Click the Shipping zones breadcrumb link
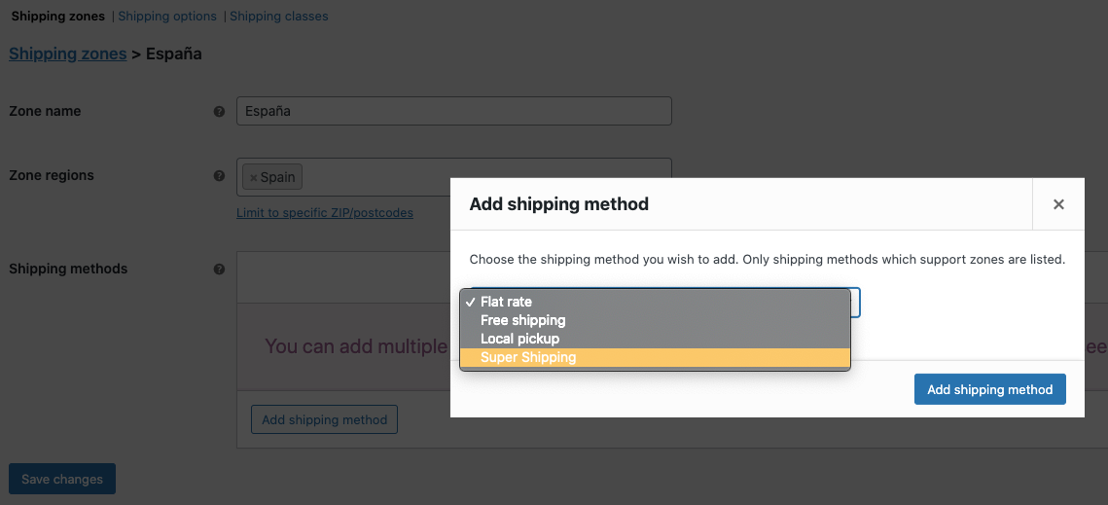Image resolution: width=1108 pixels, height=505 pixels. [68, 54]
